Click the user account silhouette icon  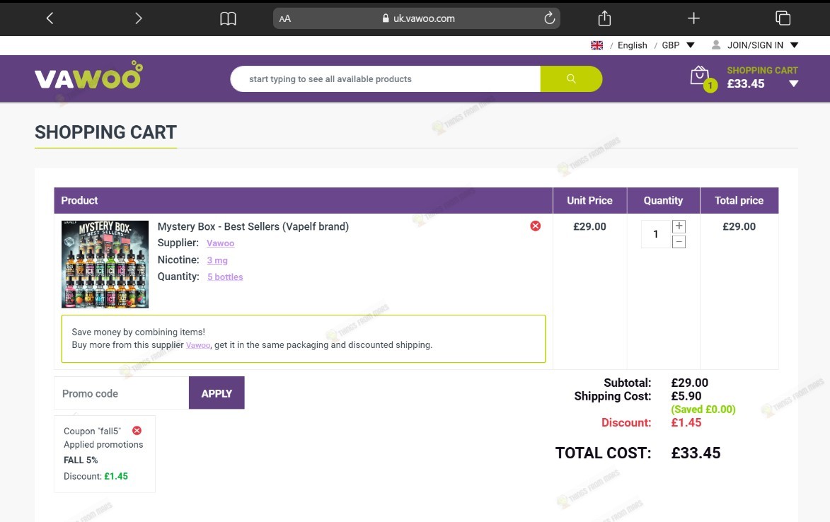(x=715, y=45)
